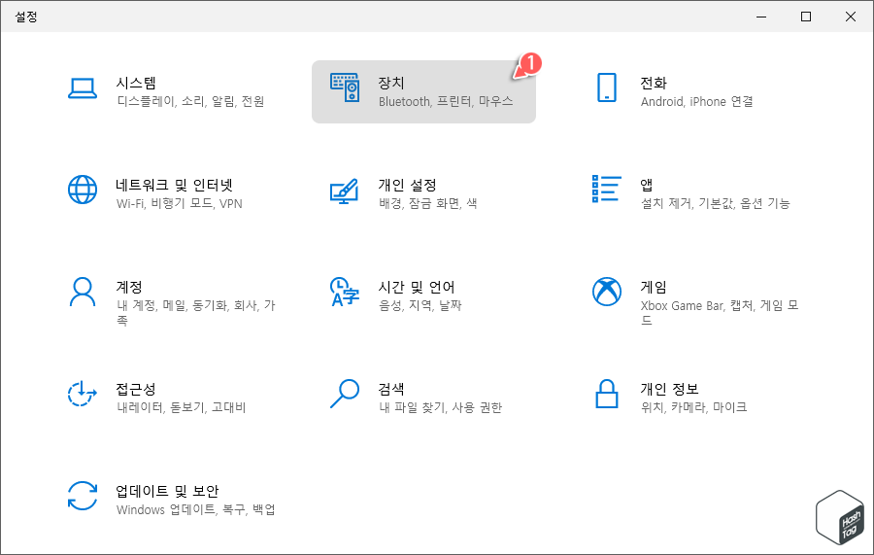Click "설치 제거, 기본값, 옵션 기능" description
Viewport: 874px width, 555px height.
point(715,203)
